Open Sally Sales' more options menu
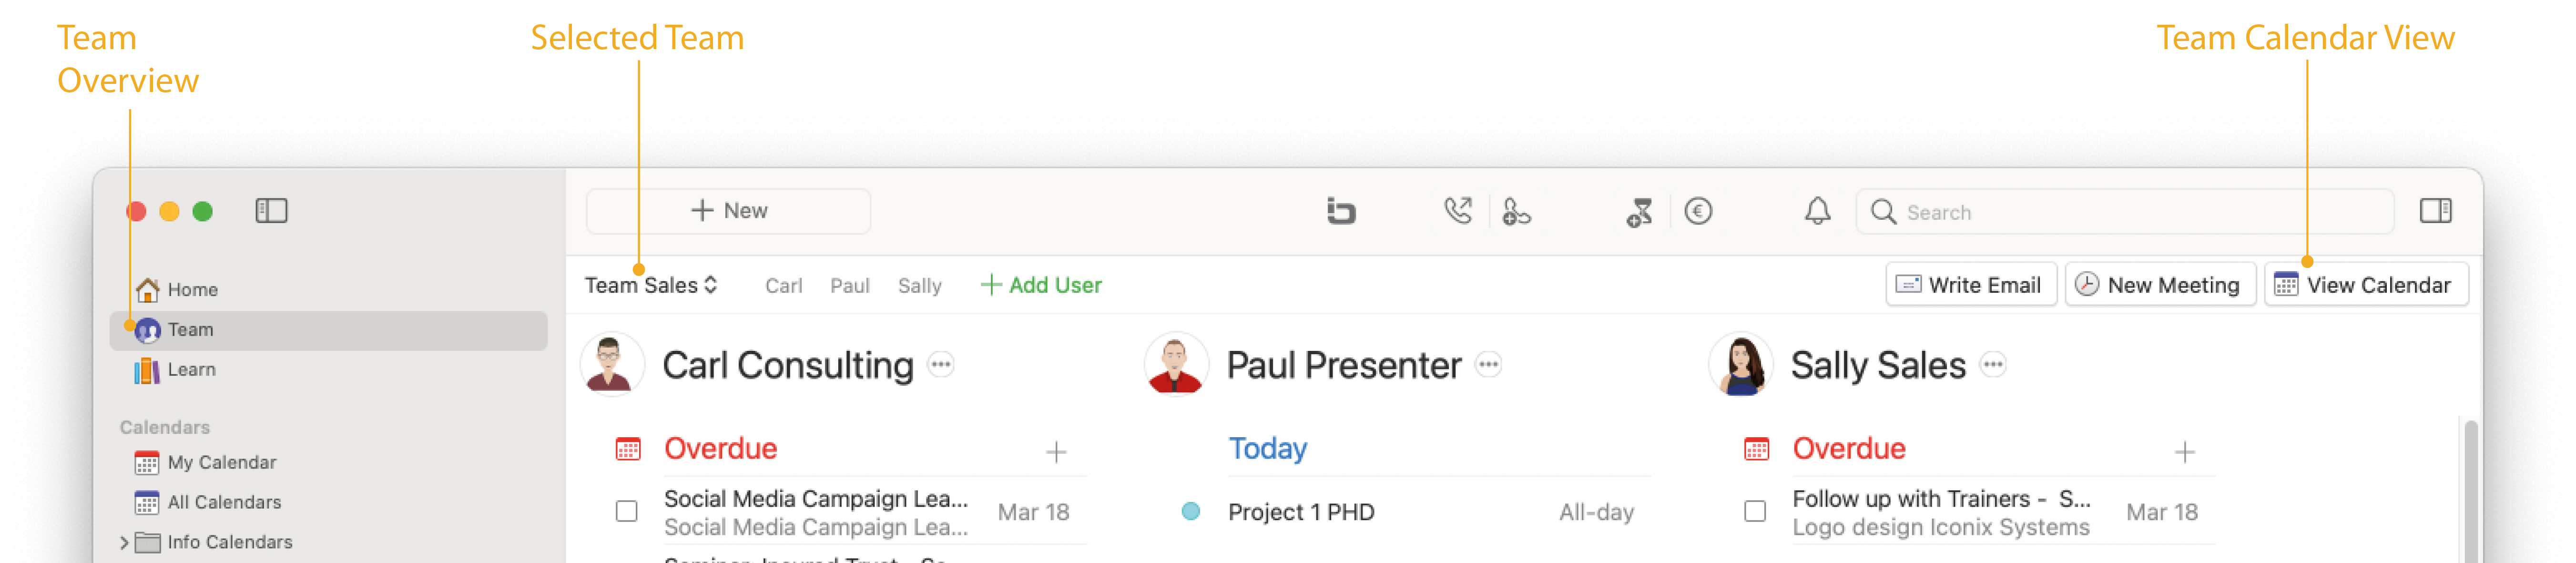This screenshot has height=563, width=2576. (1993, 365)
